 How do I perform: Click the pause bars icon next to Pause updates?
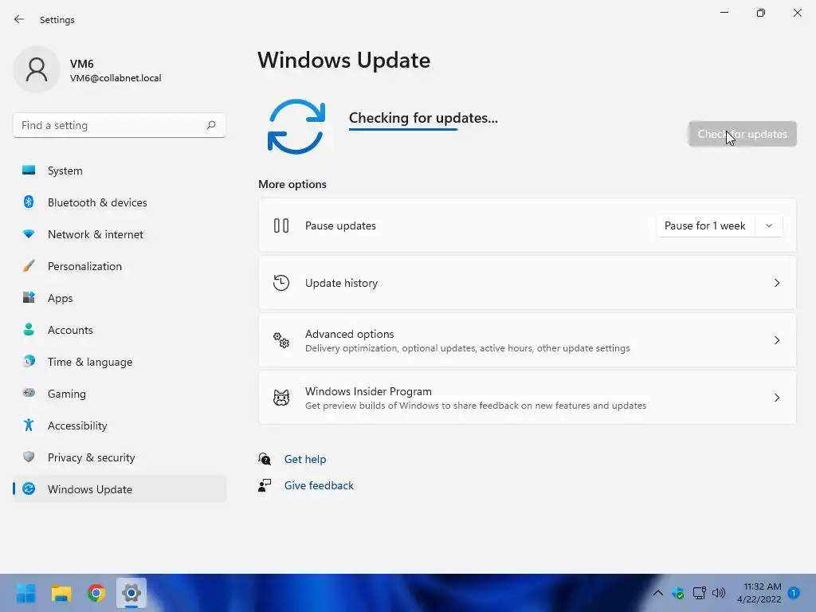point(281,226)
